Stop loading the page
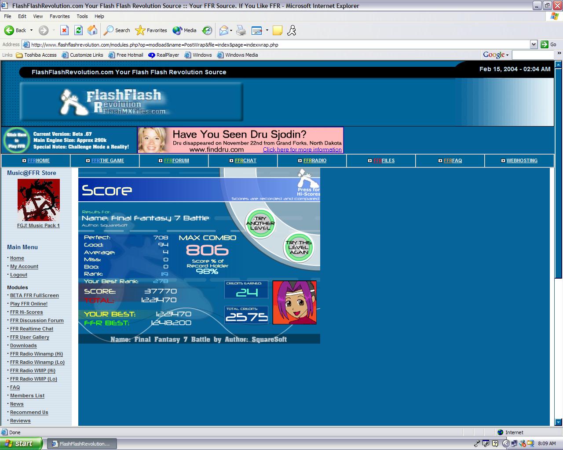The width and height of the screenshot is (563, 450). pos(64,30)
